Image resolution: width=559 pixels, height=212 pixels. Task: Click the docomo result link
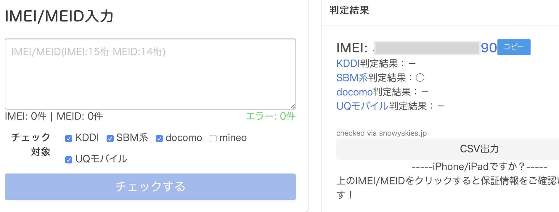pyautogui.click(x=354, y=92)
